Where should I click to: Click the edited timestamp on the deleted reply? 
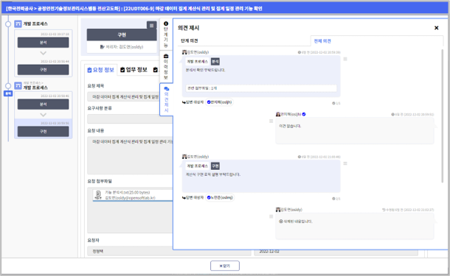(x=408, y=210)
